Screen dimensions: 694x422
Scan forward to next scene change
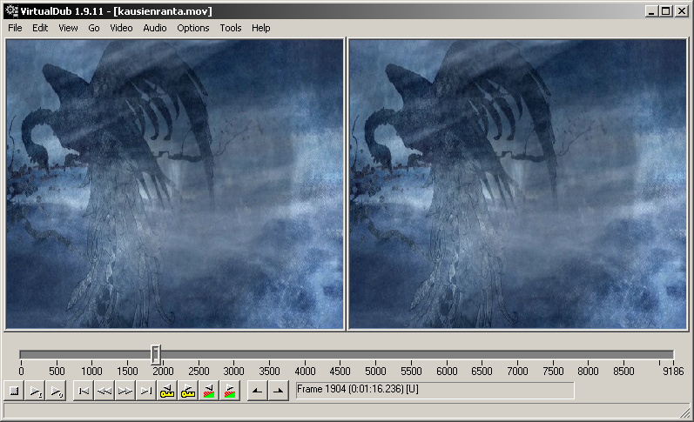pyautogui.click(x=230, y=391)
